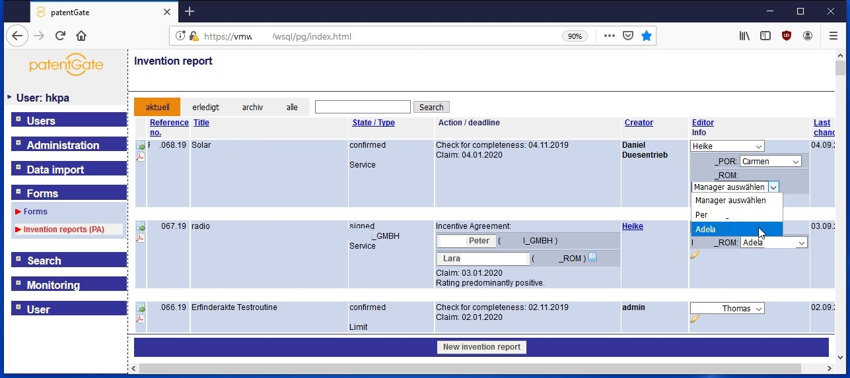850x378 pixels.
Task: Open the Forms link in sidebar
Action: (35, 212)
